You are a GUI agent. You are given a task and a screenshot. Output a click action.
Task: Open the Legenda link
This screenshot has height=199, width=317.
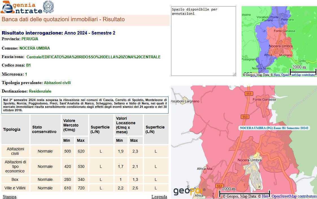[159, 197]
